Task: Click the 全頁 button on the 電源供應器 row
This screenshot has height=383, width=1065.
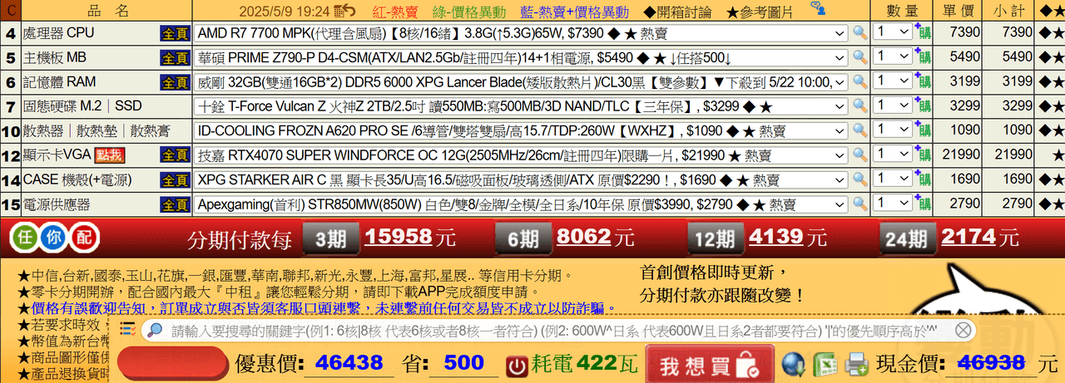Action: 175,204
